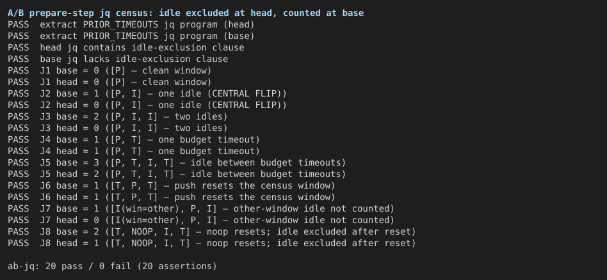Screen dimensions: 607x280
Task: Select the extract PRIOR_TIMEOUTS jq program (head) line
Action: (131, 25)
